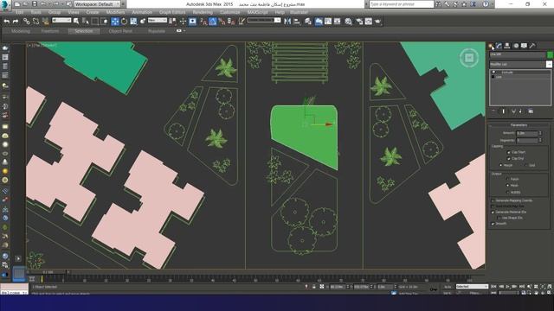Click Pin Stack icon below modifier stack
This screenshot has width=554, height=311.
[x=493, y=111]
